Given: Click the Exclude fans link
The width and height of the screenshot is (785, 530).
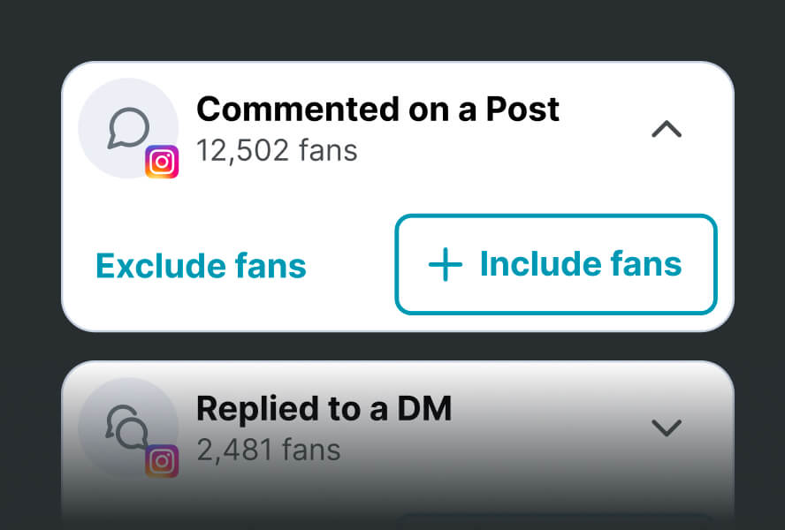Looking at the screenshot, I should click(201, 265).
